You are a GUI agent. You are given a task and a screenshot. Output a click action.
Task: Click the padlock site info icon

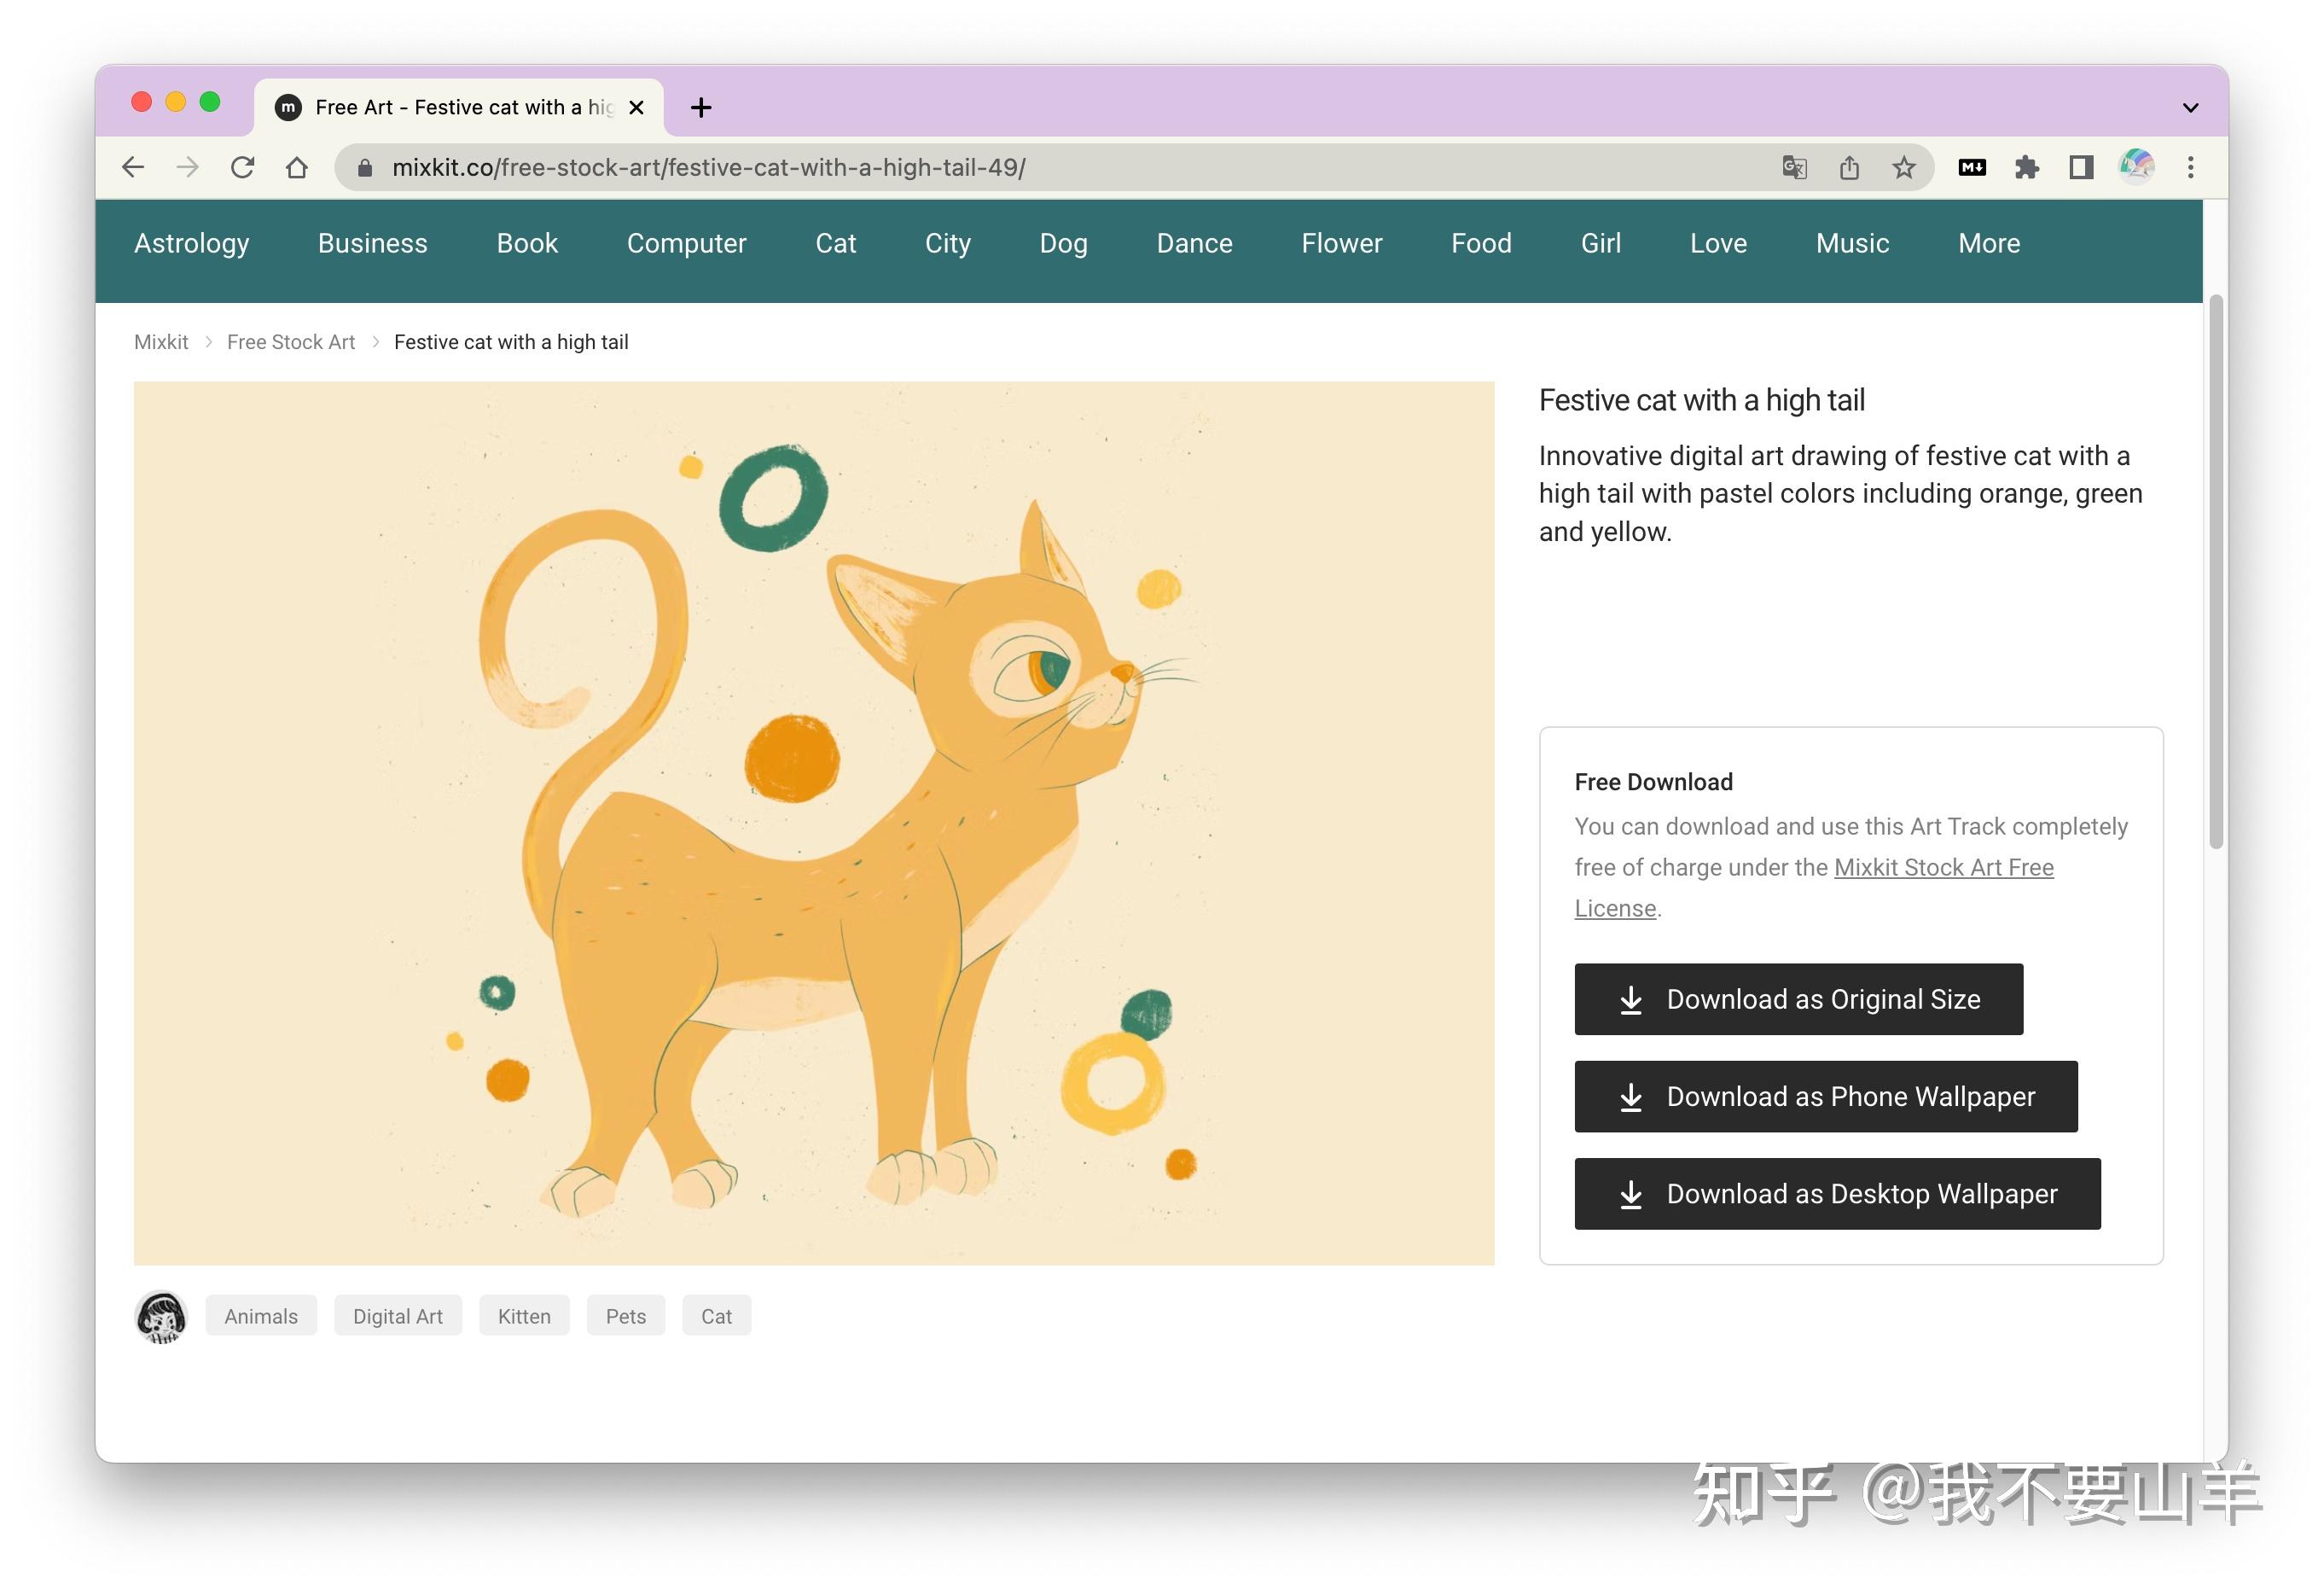pyautogui.click(x=365, y=168)
